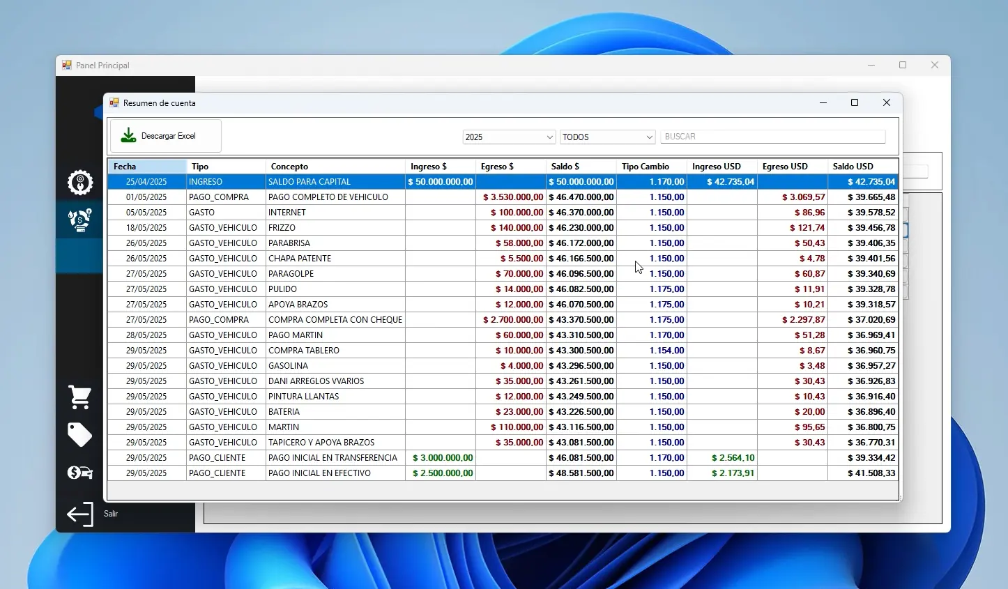This screenshot has height=589, width=1008.
Task: Click the Descargar Excel button
Action: 166,136
